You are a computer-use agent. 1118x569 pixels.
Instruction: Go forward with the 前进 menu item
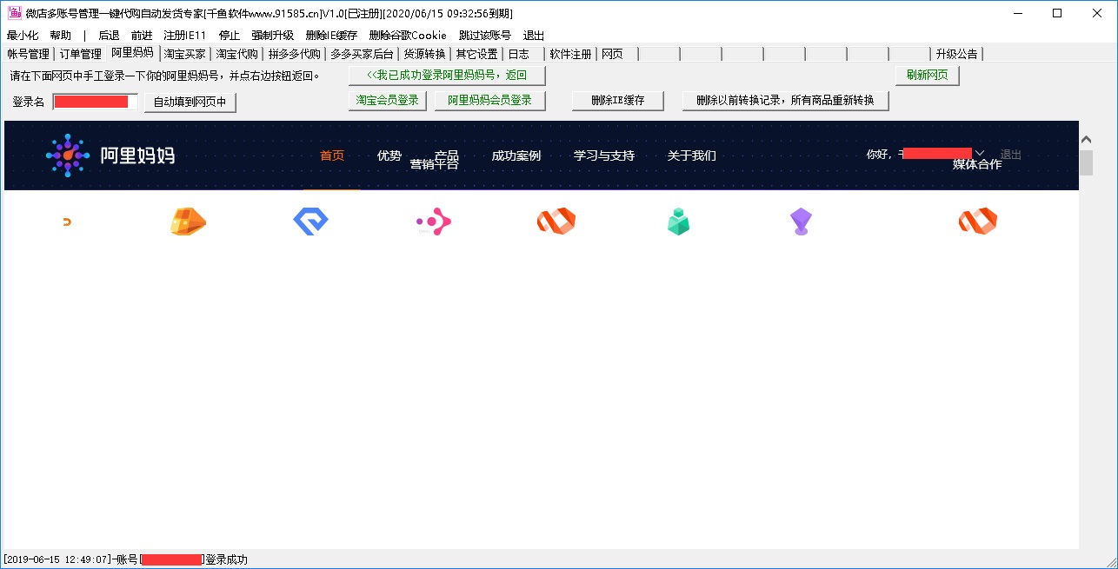click(142, 36)
